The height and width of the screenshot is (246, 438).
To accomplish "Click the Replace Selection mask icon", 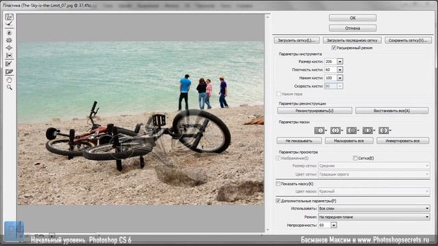I will [320, 131].
